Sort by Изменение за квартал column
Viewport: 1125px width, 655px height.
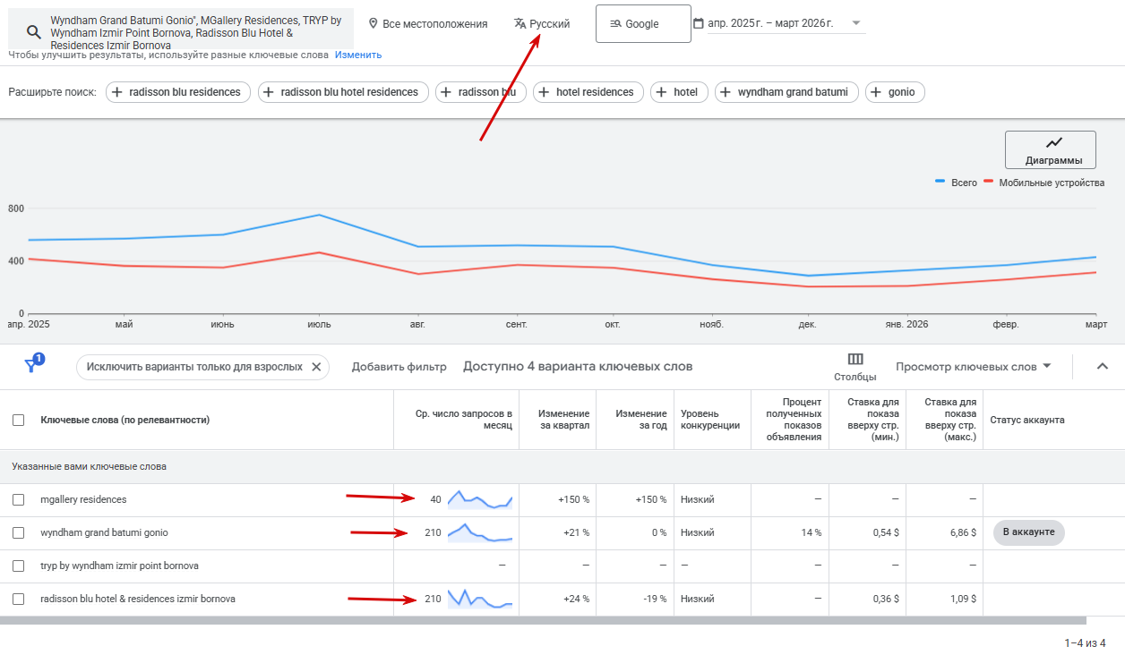point(563,420)
